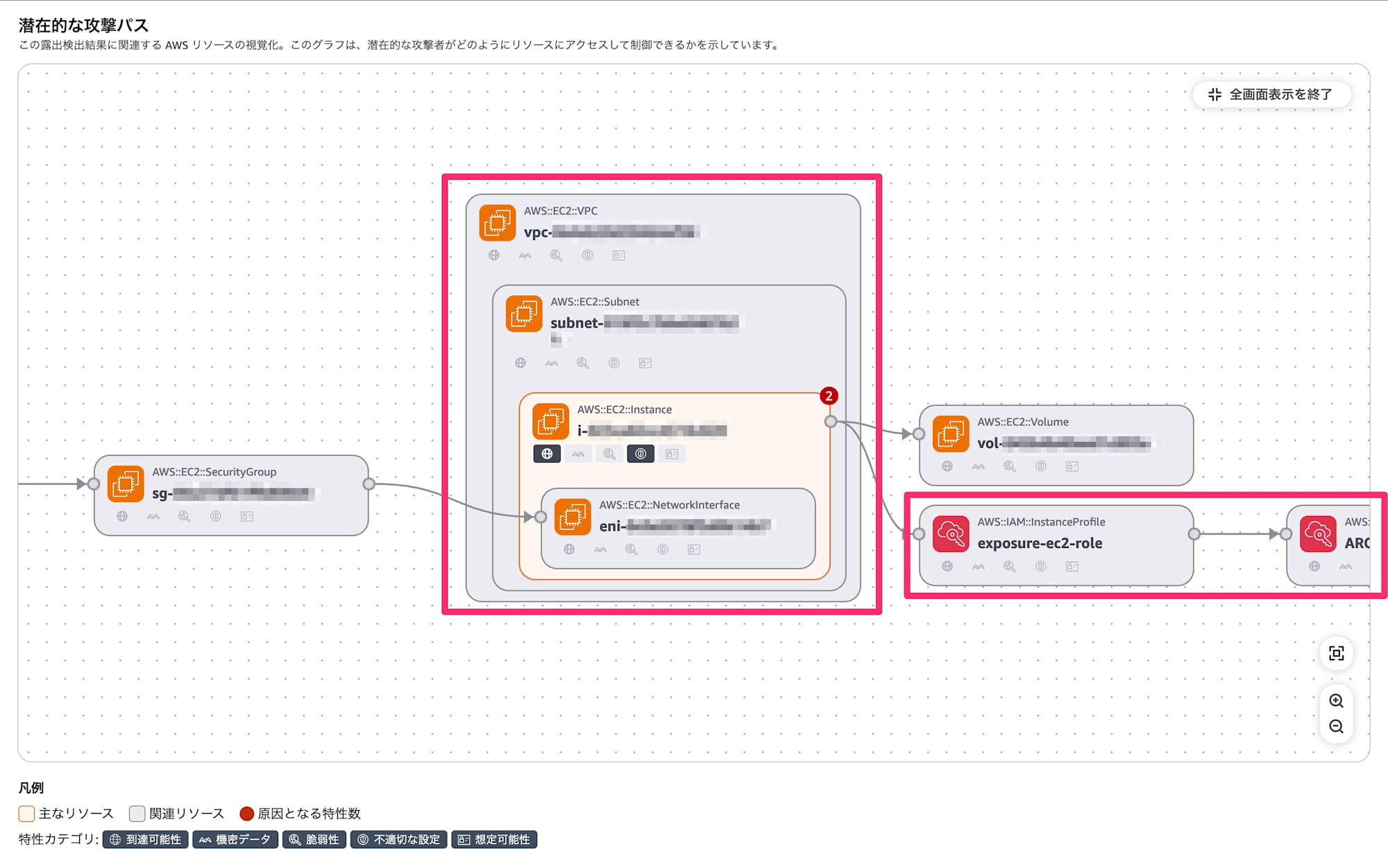Screen dimensions: 1388x867
Task: Click the 機密データ legend tag
Action: [x=235, y=839]
